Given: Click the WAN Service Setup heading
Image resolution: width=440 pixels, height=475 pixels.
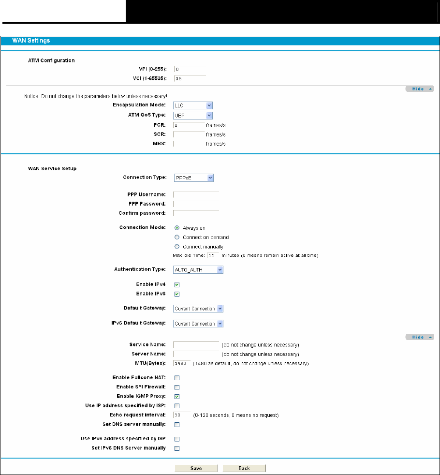Looking at the screenshot, I should 52,168.
